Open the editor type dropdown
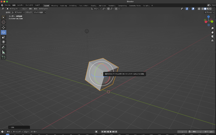Image resolution: width=216 pixels, height=135 pixels. (3, 9)
